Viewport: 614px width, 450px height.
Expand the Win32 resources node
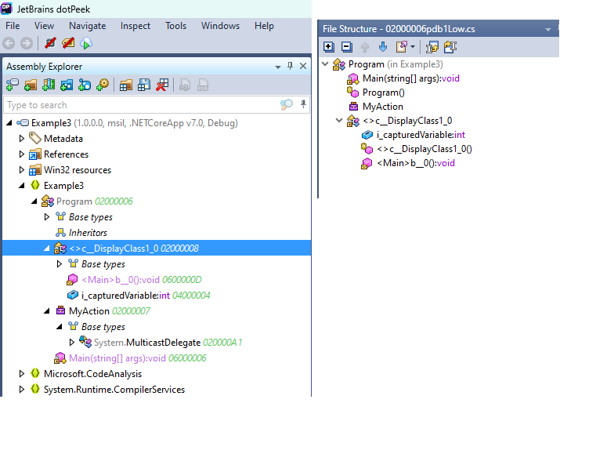pyautogui.click(x=22, y=169)
